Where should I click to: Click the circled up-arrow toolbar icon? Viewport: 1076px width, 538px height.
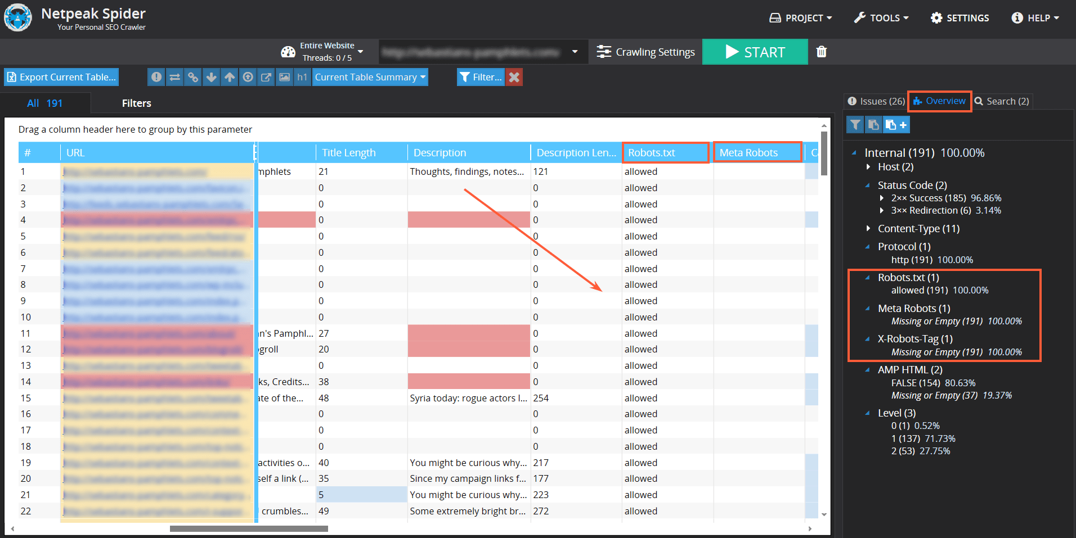(248, 77)
